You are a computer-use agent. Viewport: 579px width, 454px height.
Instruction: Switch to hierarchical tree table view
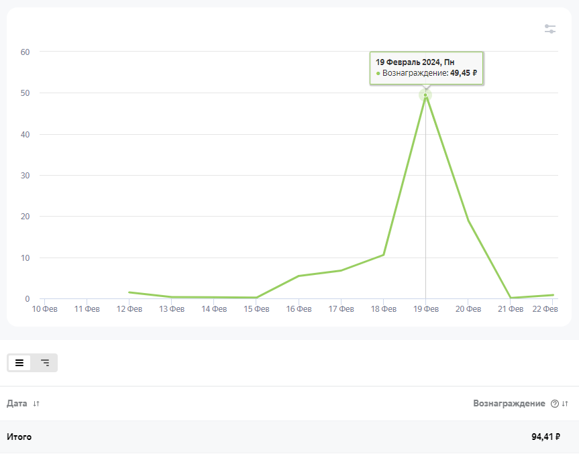45,363
